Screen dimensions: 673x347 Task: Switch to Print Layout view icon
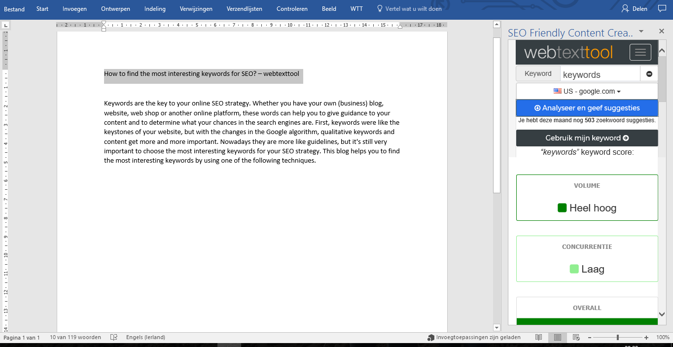tap(557, 338)
